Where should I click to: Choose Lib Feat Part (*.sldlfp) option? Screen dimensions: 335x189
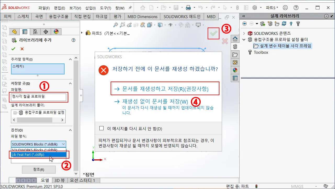(x=38, y=154)
